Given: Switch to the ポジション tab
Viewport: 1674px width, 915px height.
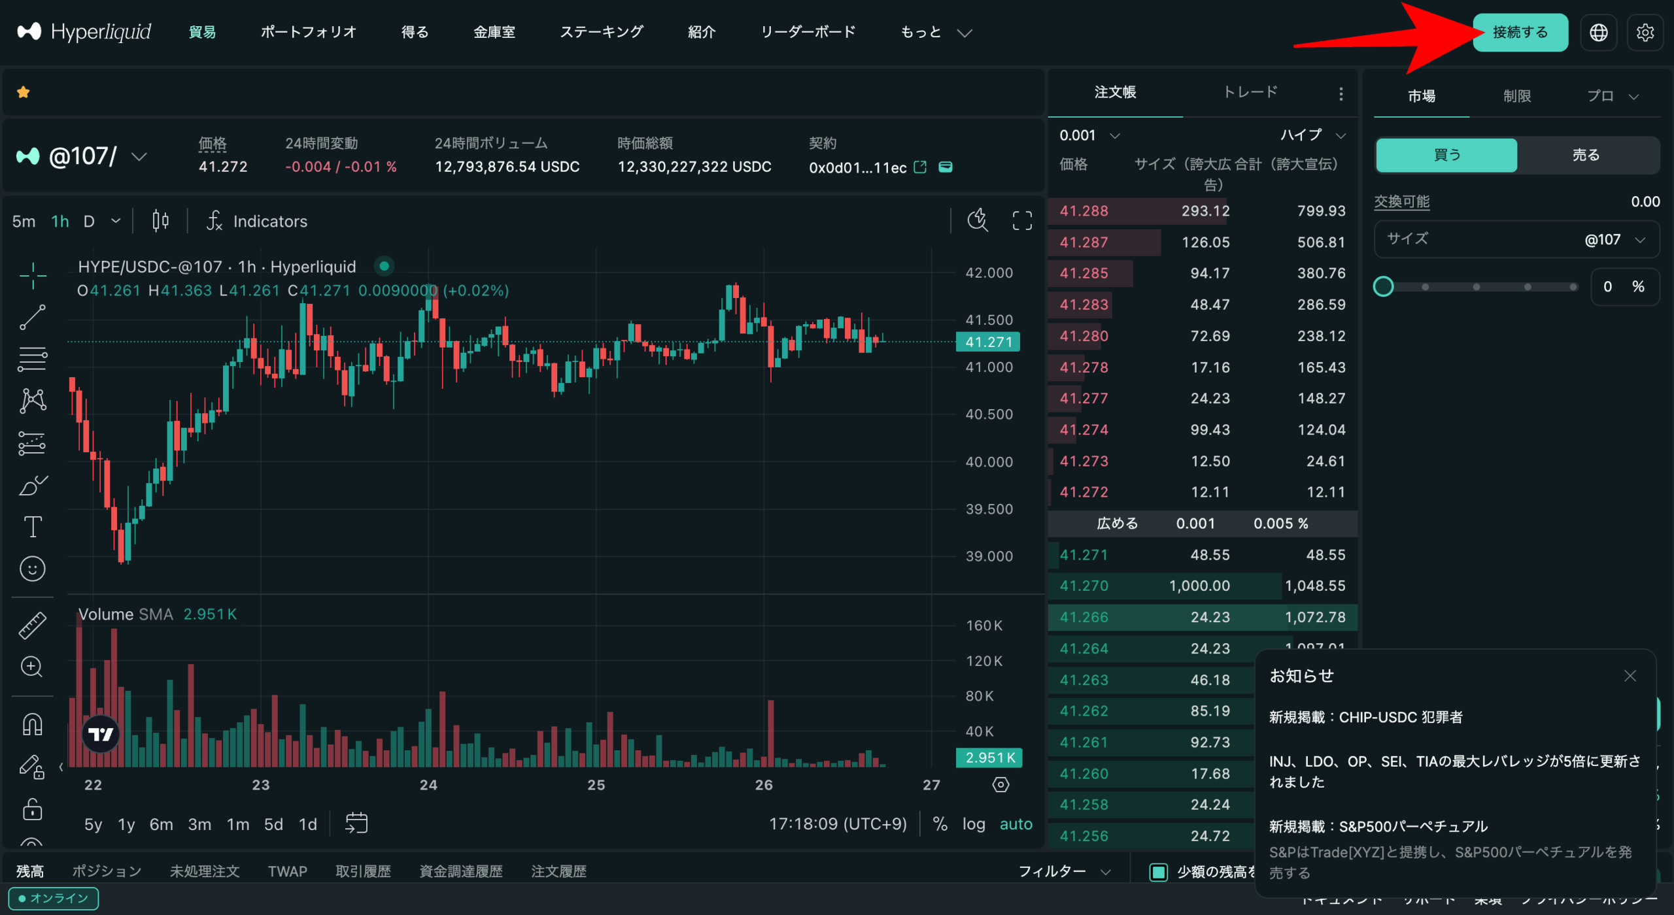Looking at the screenshot, I should tap(107, 871).
